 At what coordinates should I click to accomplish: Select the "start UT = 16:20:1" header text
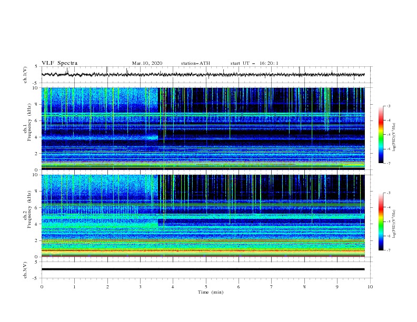pyautogui.click(x=254, y=63)
